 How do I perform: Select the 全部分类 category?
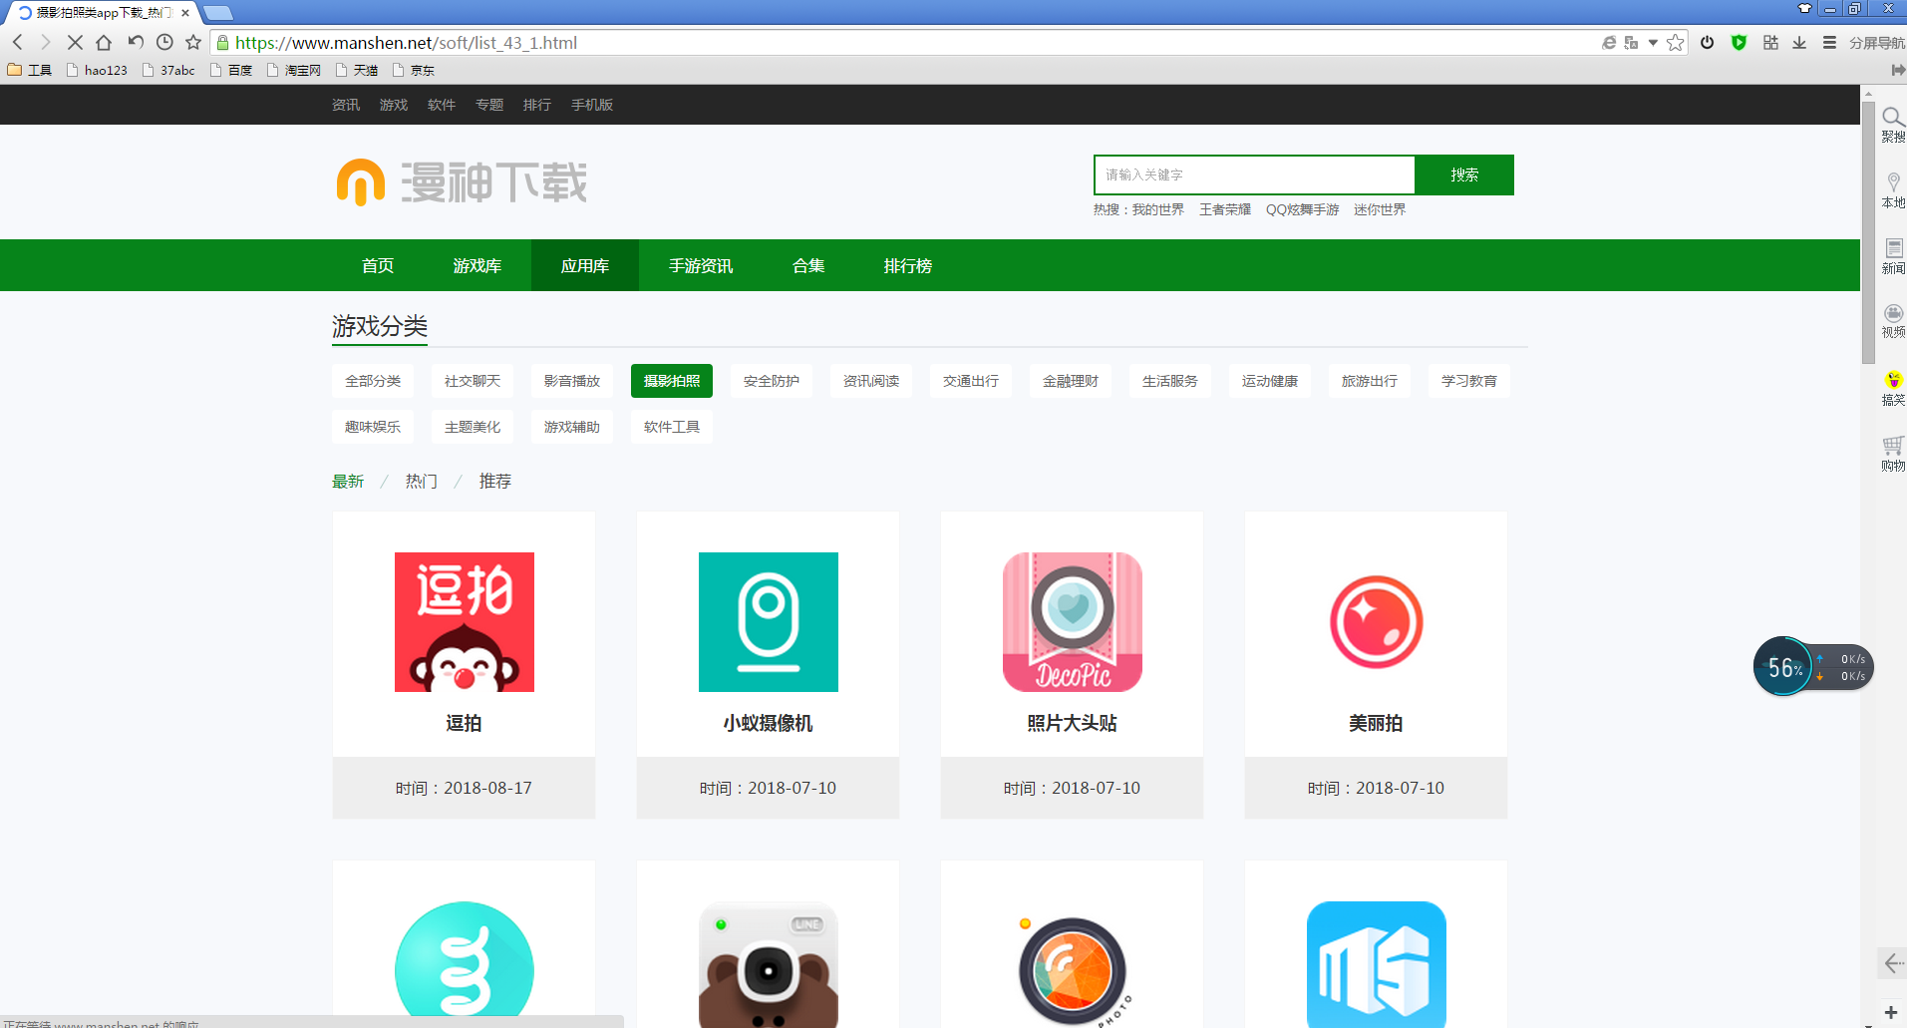click(373, 381)
